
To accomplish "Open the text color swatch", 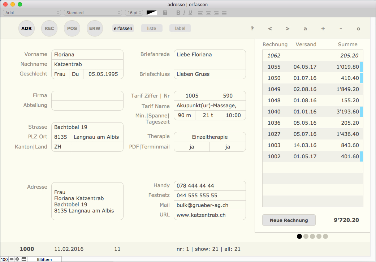I will tap(152, 13).
